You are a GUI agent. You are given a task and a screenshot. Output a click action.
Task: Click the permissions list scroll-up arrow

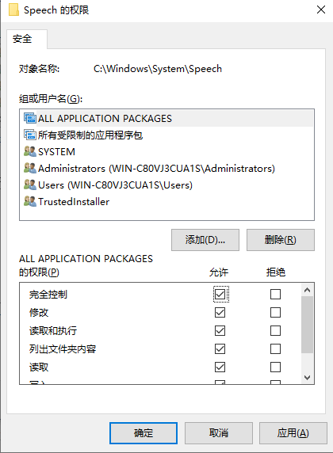(x=308, y=290)
